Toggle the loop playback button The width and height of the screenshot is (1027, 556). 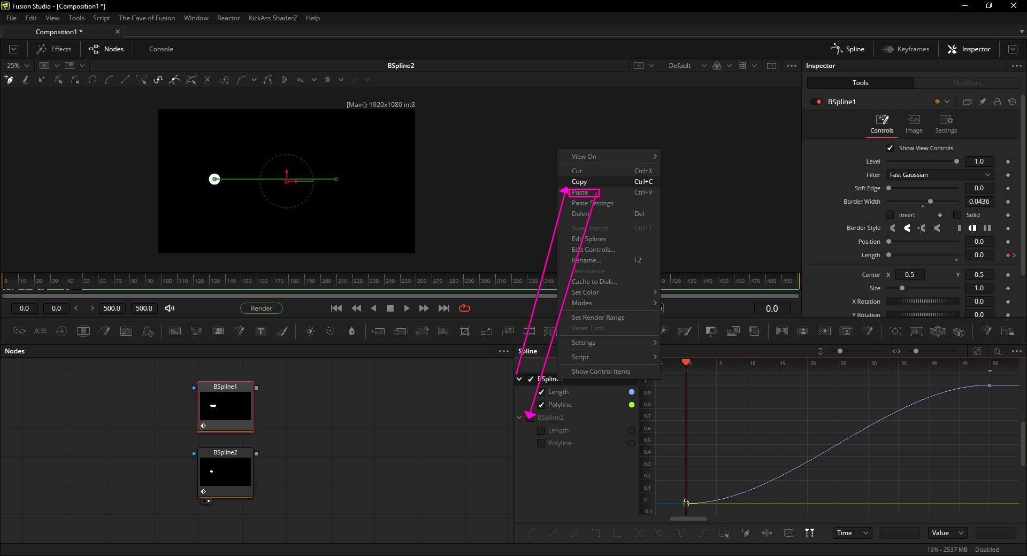click(464, 308)
